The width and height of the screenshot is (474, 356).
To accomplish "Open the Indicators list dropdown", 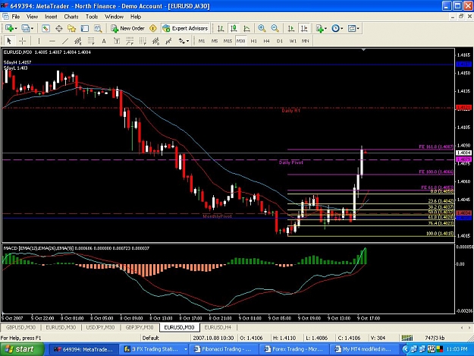I will click(x=321, y=28).
